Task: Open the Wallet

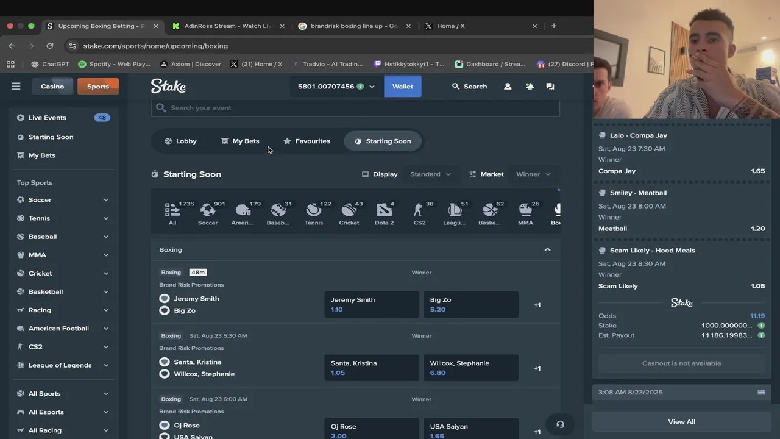Action: pos(402,87)
